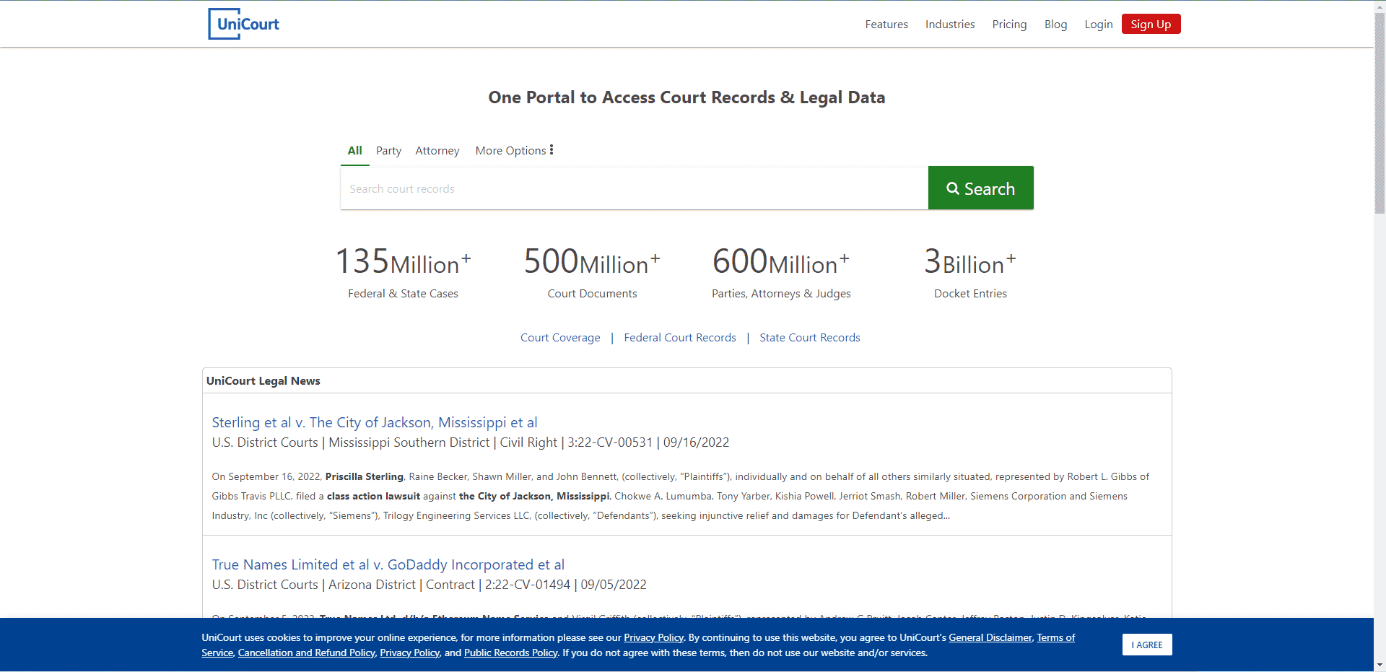The height and width of the screenshot is (672, 1386).
Task: Open the State Court Records link
Action: pyautogui.click(x=809, y=338)
